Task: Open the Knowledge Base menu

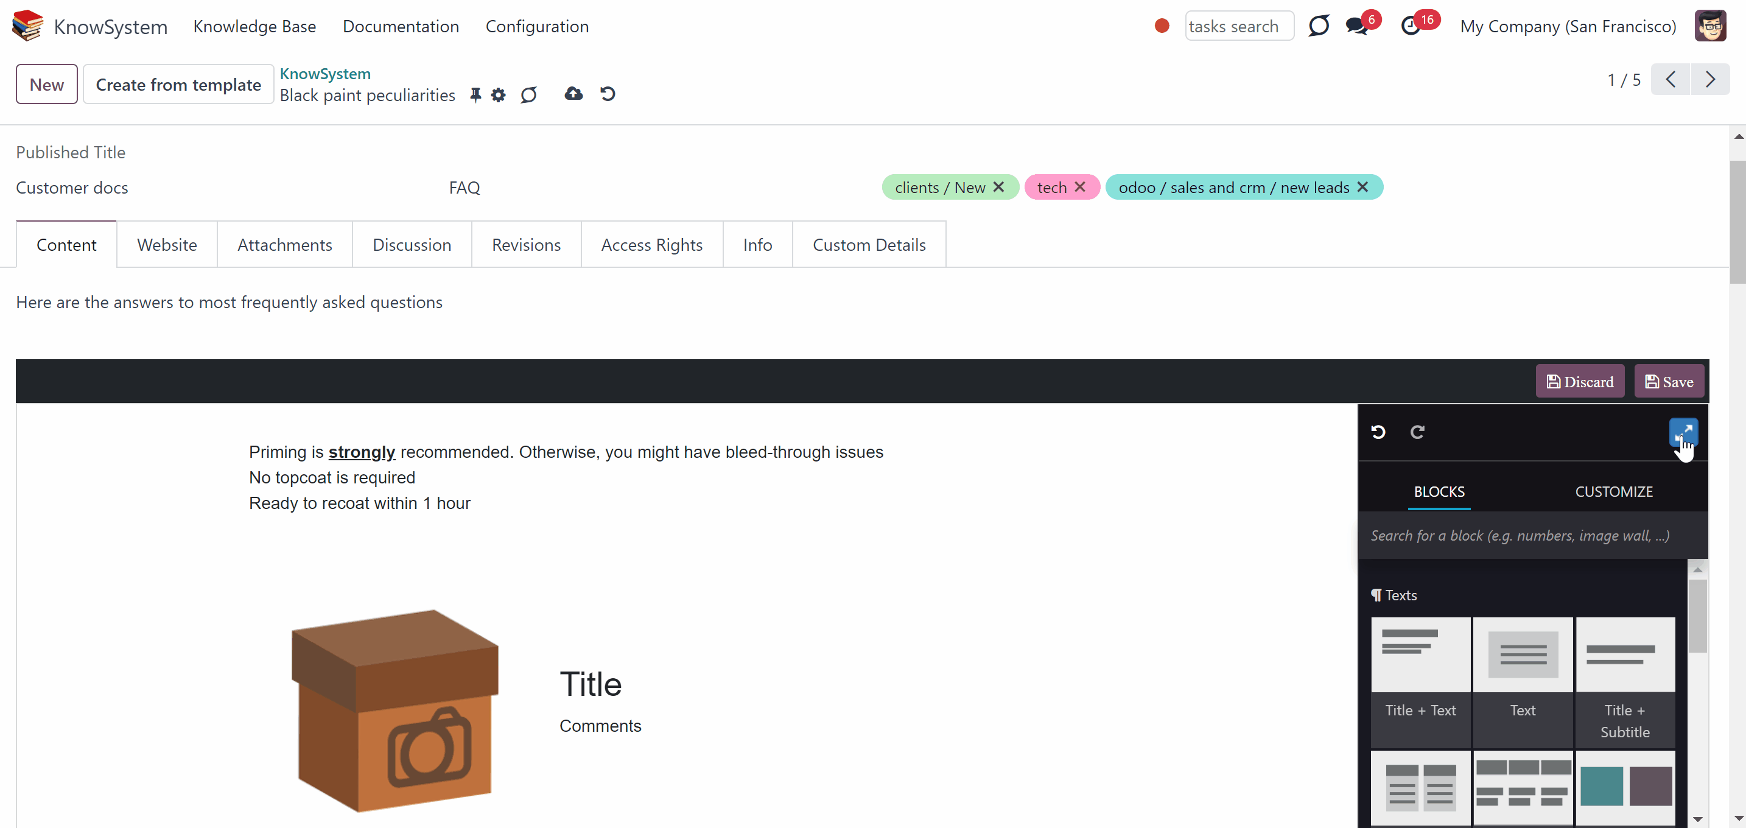Action: point(255,26)
